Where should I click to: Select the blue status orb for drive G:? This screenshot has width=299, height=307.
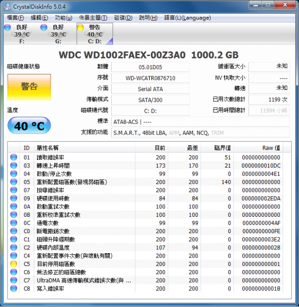point(43,27)
